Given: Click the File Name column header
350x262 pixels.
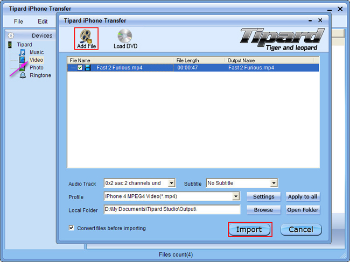Looking at the screenshot, I should (x=120, y=60).
